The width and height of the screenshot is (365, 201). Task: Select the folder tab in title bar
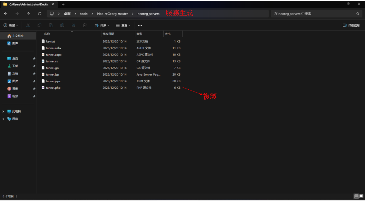click(29, 4)
